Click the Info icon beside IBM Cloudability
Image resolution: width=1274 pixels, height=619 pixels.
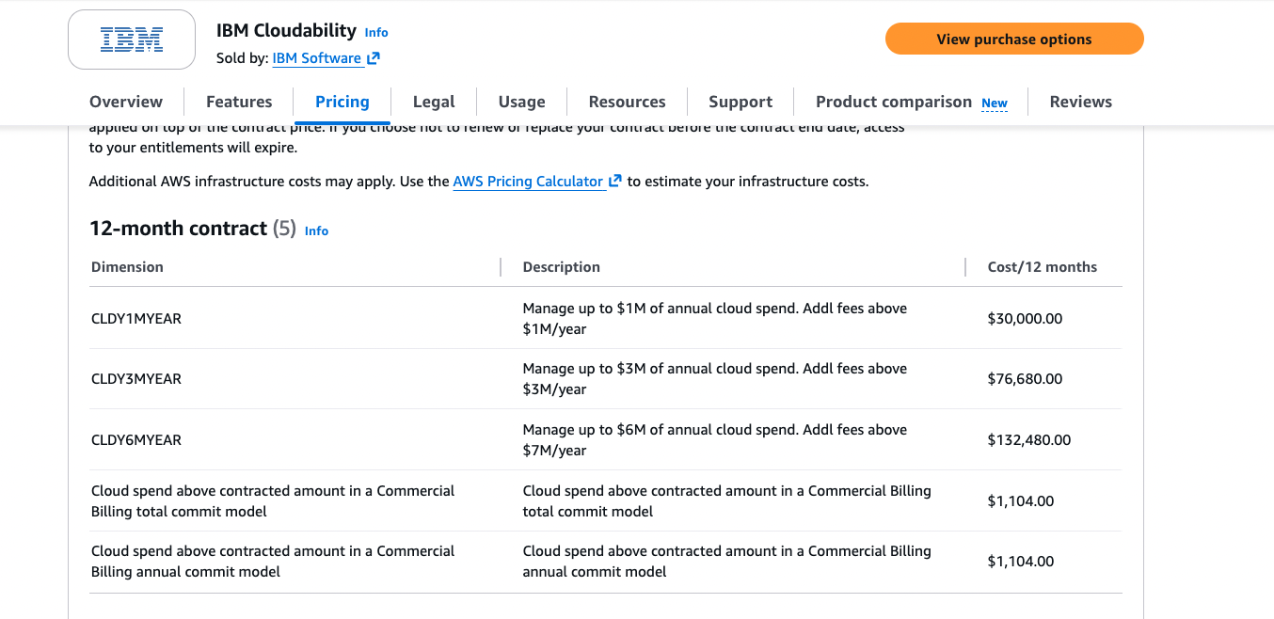tap(375, 32)
